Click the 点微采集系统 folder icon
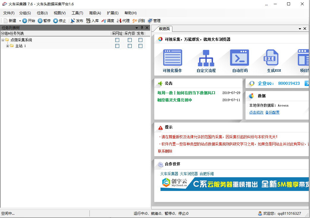Screen dimensions: 310x218 pos(7,40)
